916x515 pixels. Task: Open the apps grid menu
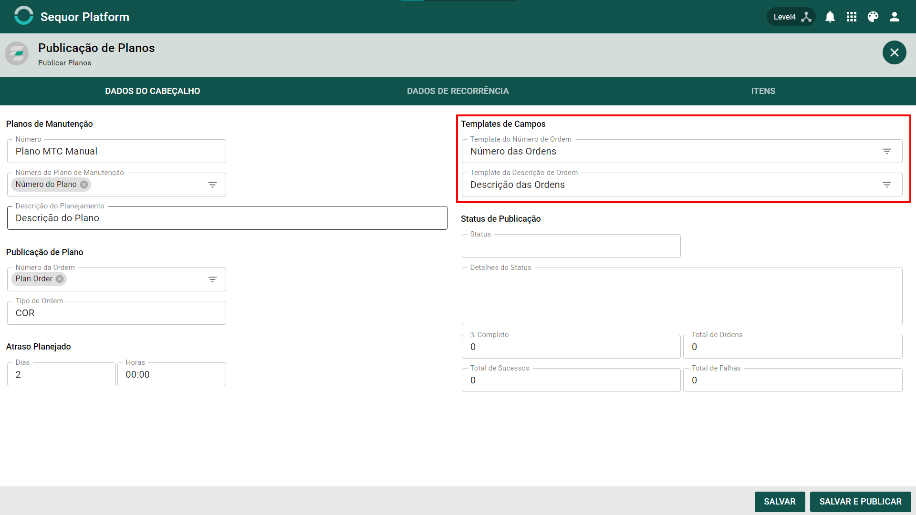click(x=852, y=17)
